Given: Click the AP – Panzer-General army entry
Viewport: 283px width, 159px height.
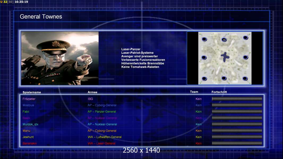Looking at the screenshot, I should 102,112.
